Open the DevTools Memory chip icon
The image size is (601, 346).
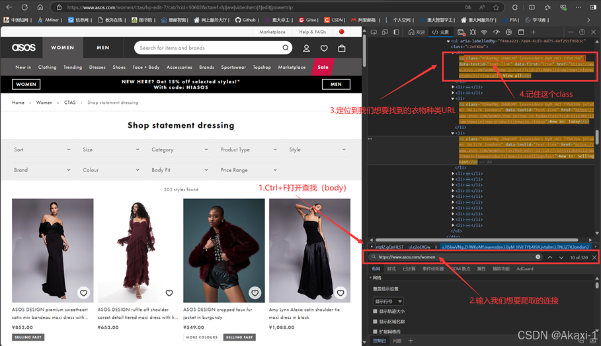(508, 32)
